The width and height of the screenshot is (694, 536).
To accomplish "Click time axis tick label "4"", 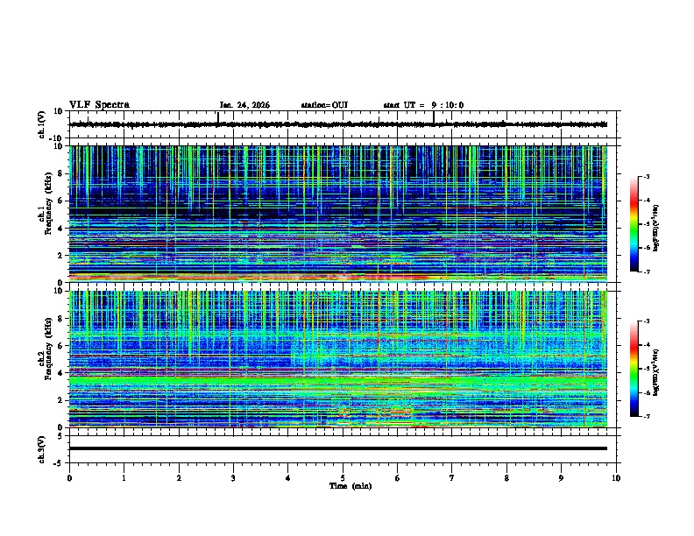I will click(x=288, y=478).
